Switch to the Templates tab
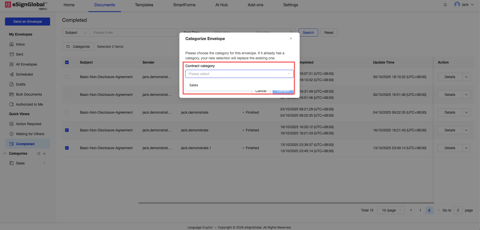Screen dimensions: 480x230 click(x=144, y=5)
